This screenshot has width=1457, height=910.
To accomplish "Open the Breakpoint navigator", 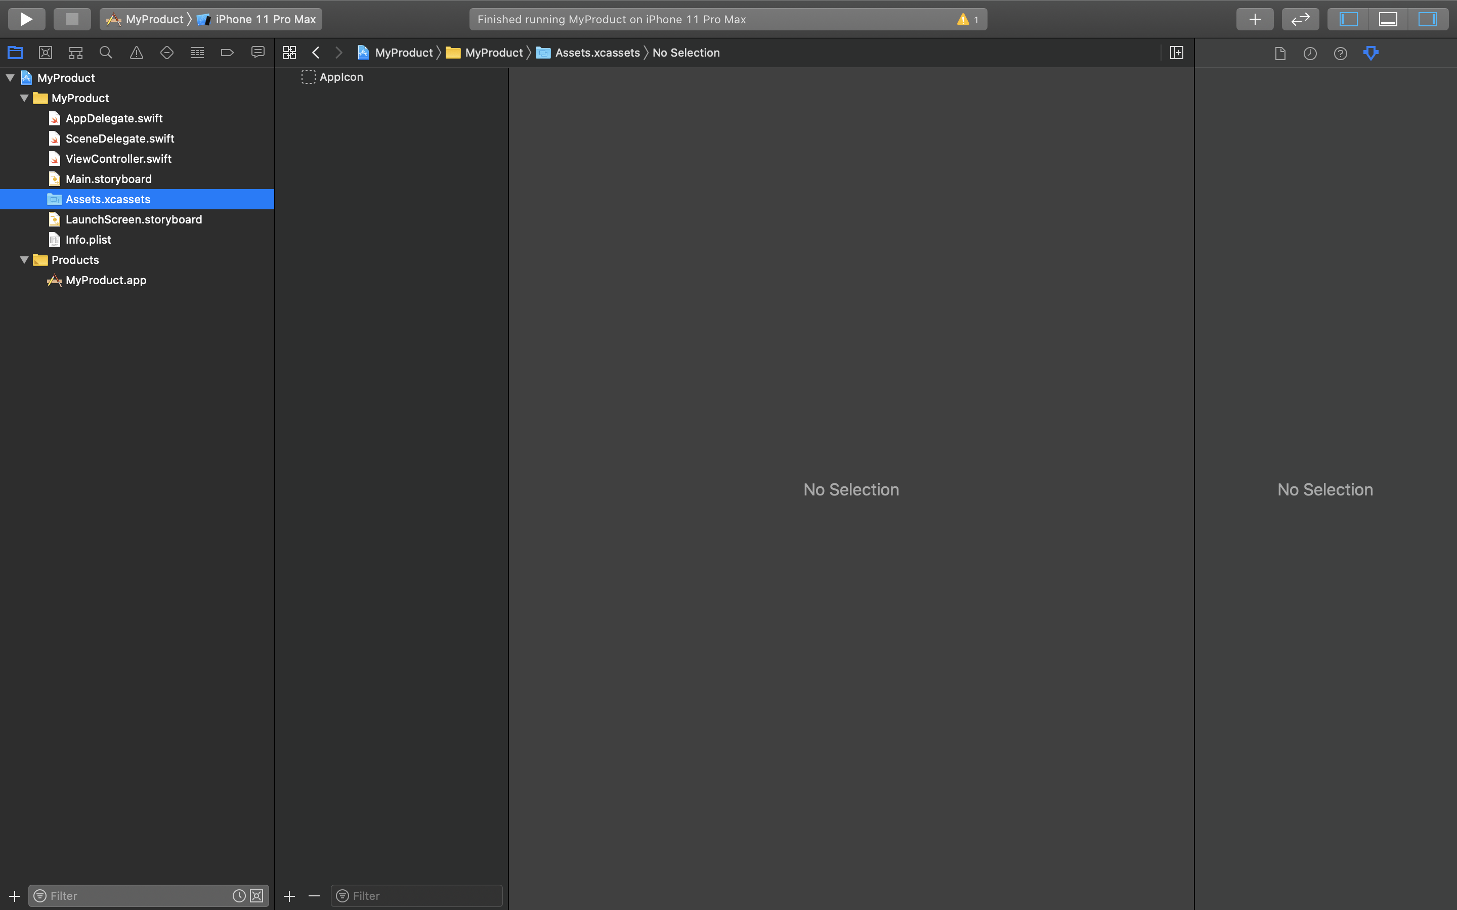I will point(227,53).
